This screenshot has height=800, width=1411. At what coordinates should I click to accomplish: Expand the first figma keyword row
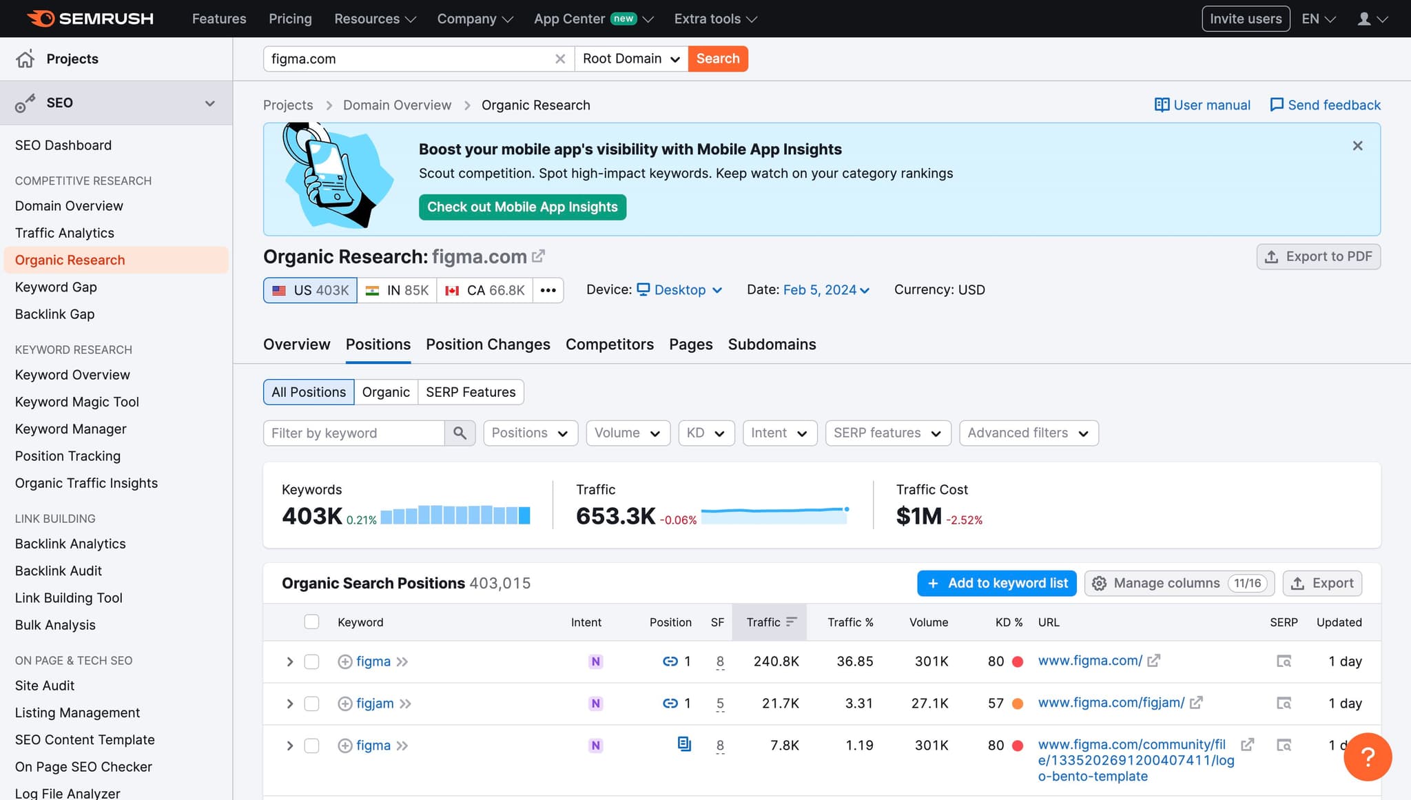(289, 661)
